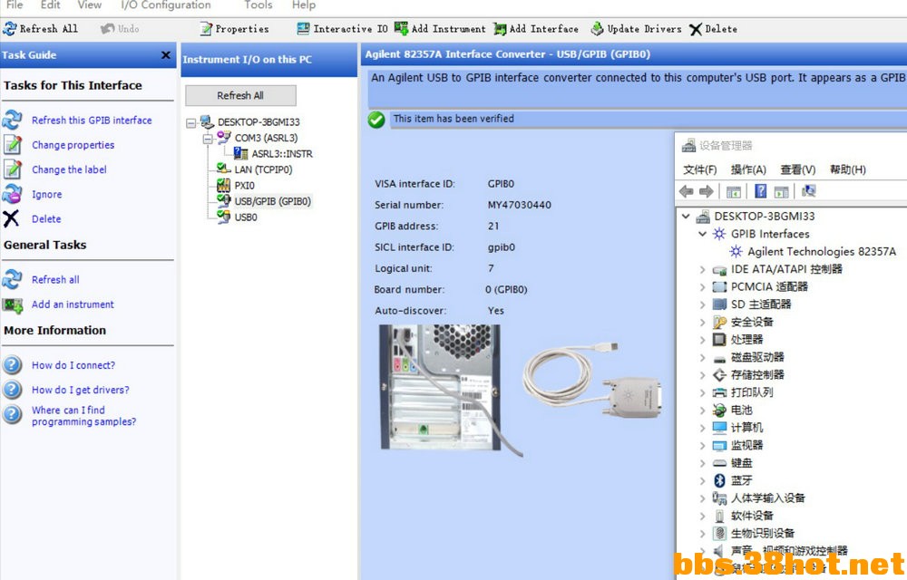Open the File menu
This screenshot has width=907, height=580.
15,5
